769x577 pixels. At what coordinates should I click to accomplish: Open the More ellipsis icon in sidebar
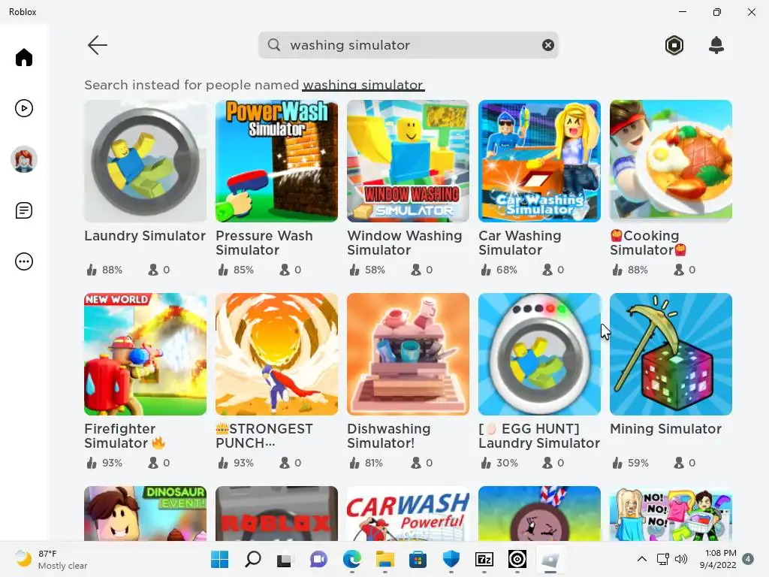pos(23,261)
